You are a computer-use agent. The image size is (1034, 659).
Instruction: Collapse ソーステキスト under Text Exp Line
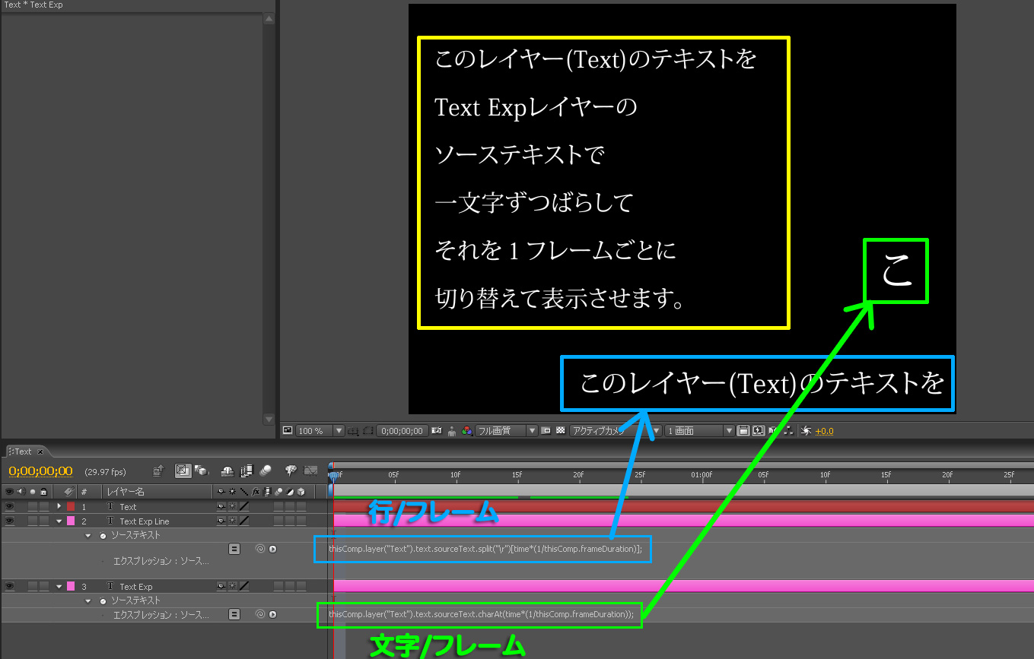click(x=88, y=535)
